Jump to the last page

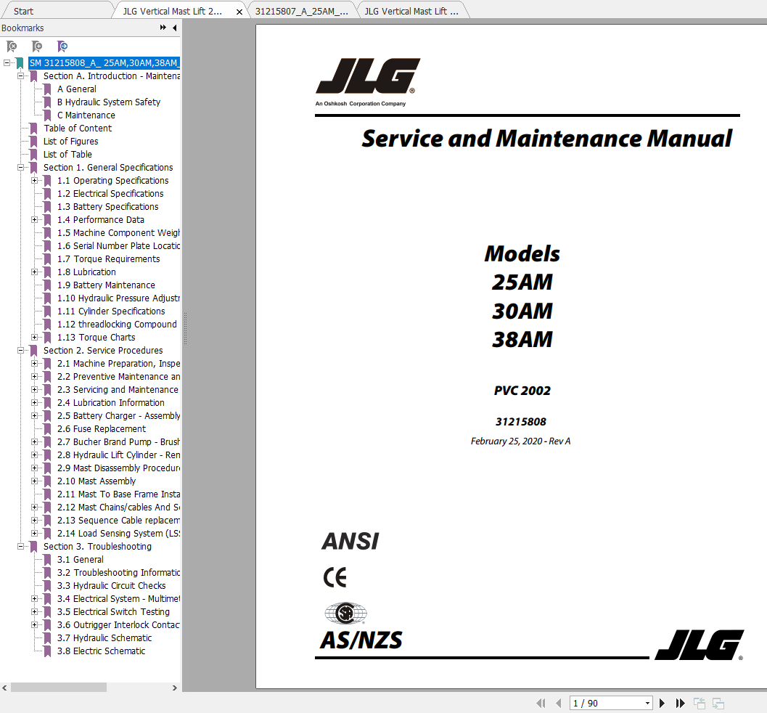[x=681, y=704]
